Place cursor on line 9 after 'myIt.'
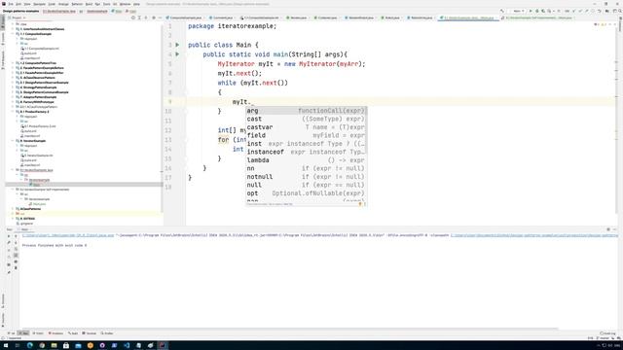This screenshot has width=623, height=350. point(251,102)
